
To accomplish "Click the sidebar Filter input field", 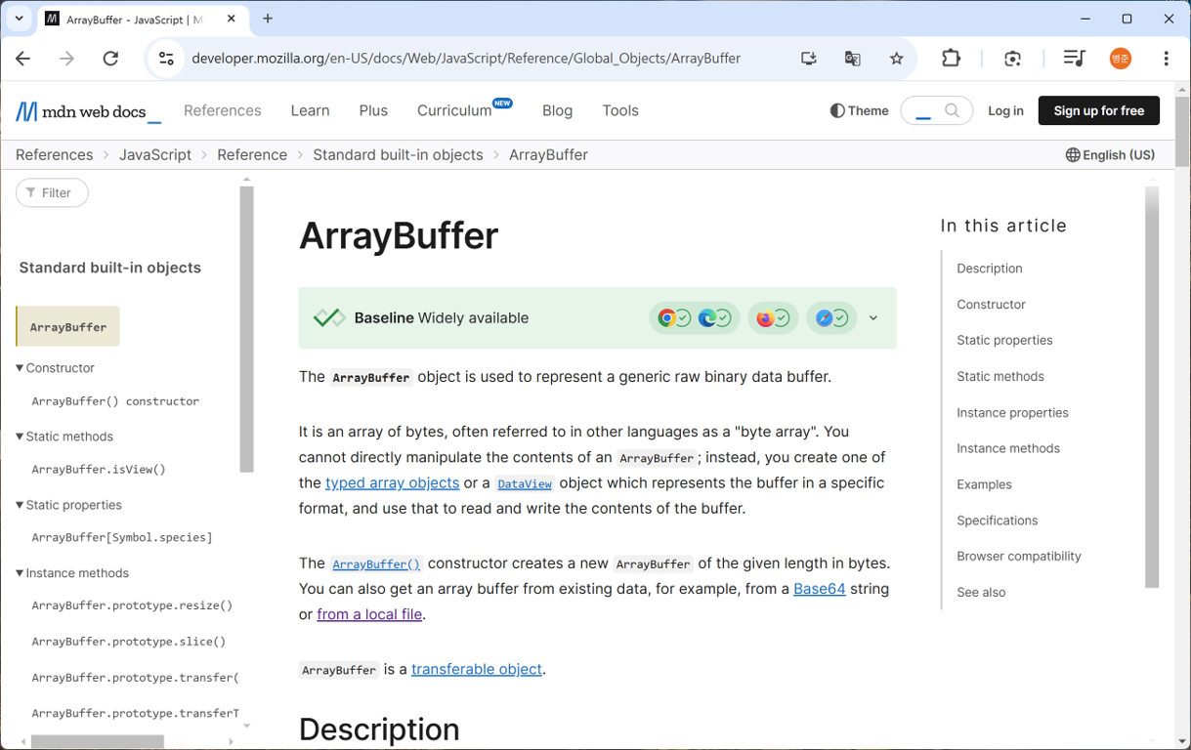I will coord(52,192).
